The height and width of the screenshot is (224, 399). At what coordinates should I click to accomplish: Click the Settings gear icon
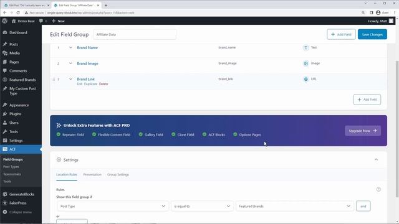tap(59, 160)
